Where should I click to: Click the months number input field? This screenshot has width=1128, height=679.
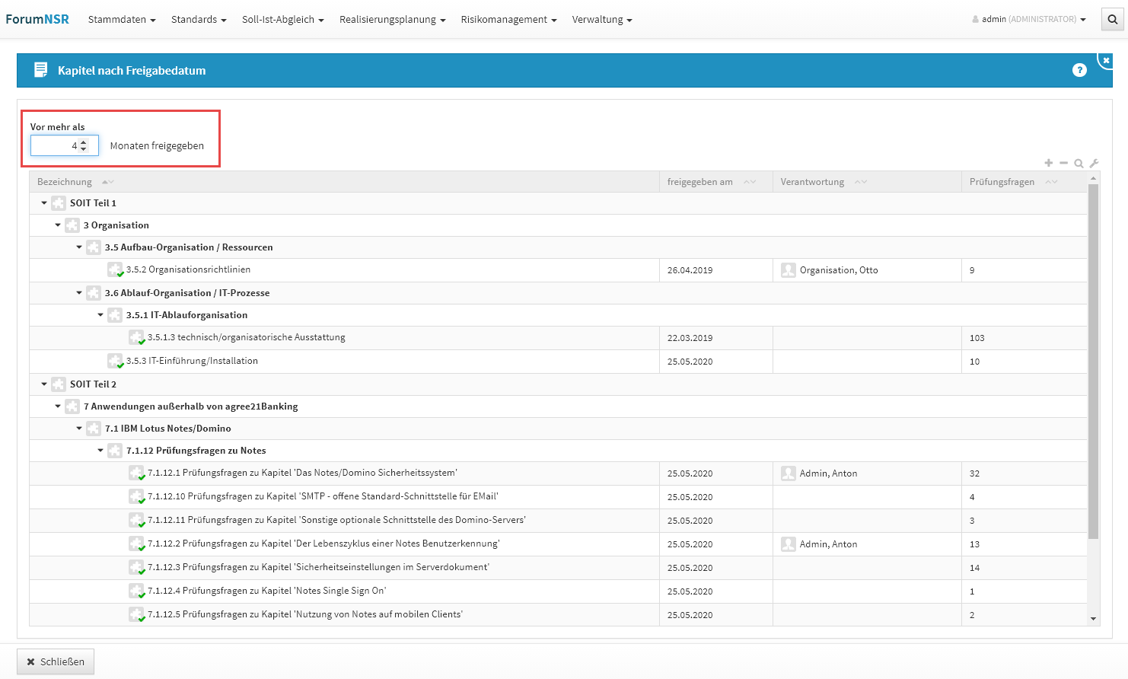coord(55,145)
